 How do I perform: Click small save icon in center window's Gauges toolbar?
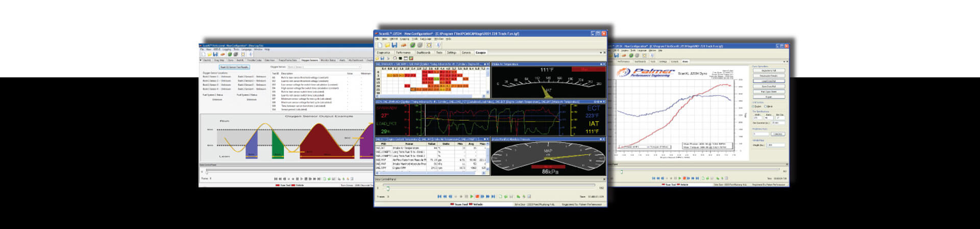tap(382, 58)
